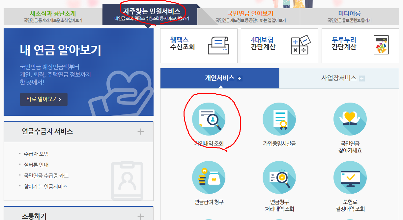Open the 국민연금 수급증 카드 link
This screenshot has height=220, width=403.
click(46, 176)
